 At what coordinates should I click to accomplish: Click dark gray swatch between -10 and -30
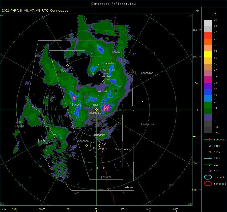point(208,130)
